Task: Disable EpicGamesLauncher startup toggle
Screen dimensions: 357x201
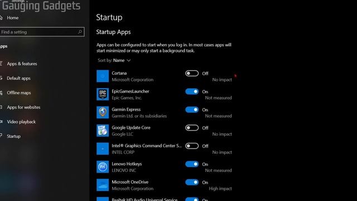Action: 192,92
